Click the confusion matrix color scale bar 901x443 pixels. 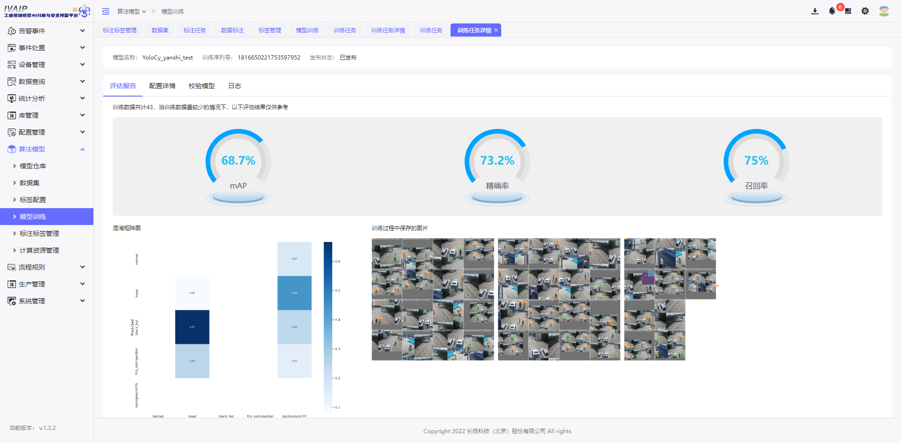click(328, 326)
